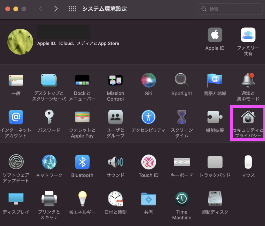Open ファミリー共有 preferences
The width and height of the screenshot is (265, 226).
[x=248, y=35]
